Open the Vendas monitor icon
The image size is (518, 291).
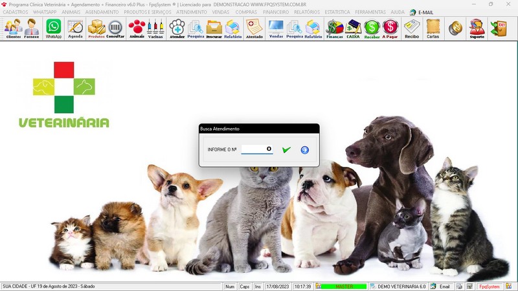tap(276, 28)
